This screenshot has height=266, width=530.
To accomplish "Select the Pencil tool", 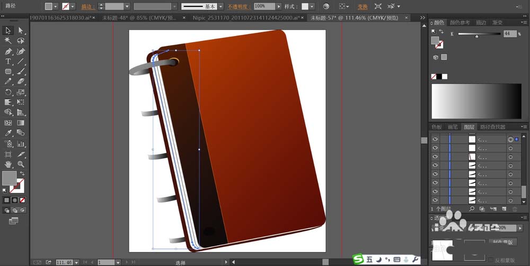I will coord(8,81).
